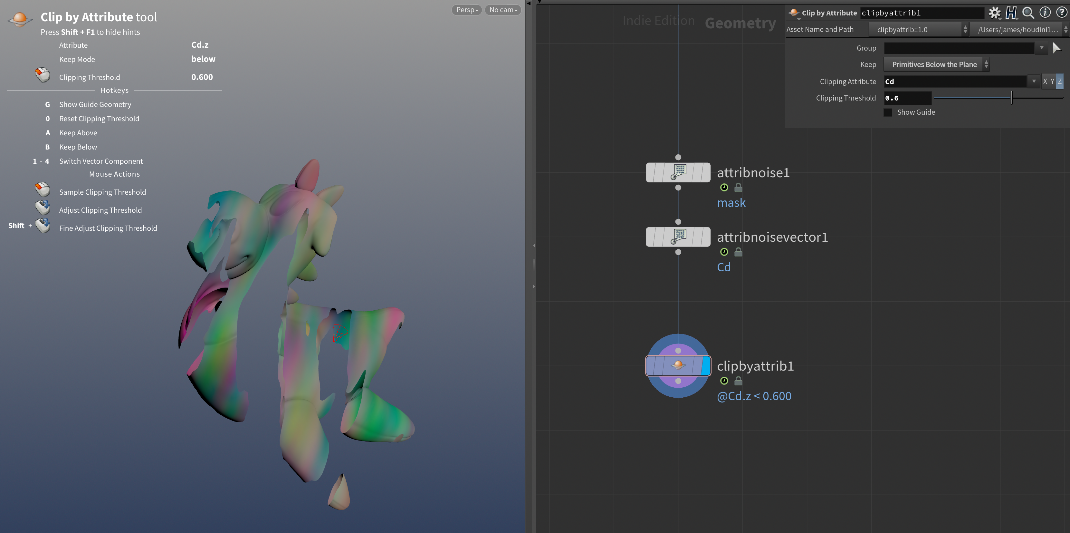Screen dimensions: 1070x533
Task: Open the Keep mode dropdown
Action: point(936,64)
